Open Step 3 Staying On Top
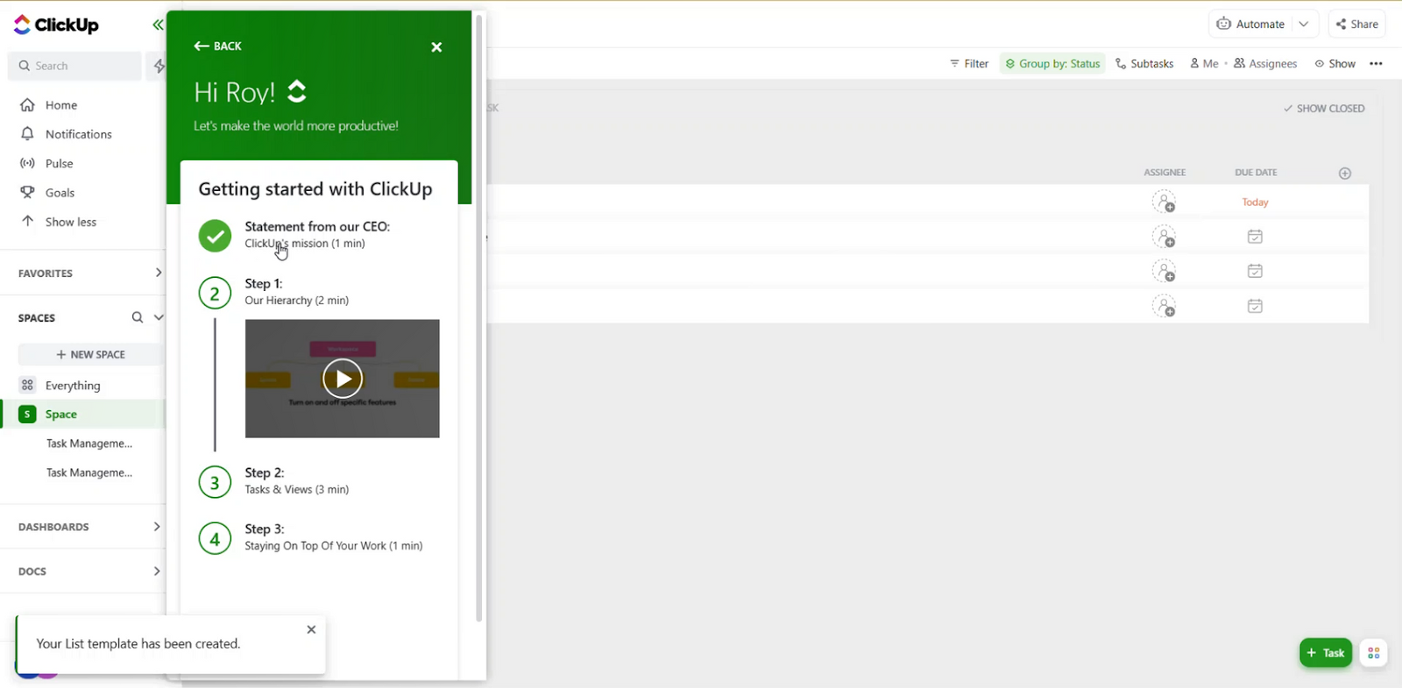The image size is (1402, 688). coord(334,537)
